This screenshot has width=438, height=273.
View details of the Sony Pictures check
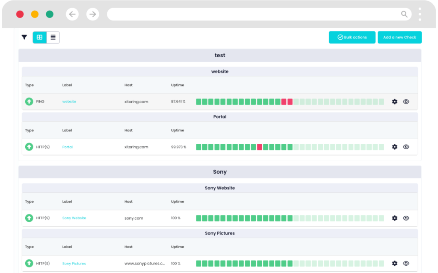(x=405, y=263)
